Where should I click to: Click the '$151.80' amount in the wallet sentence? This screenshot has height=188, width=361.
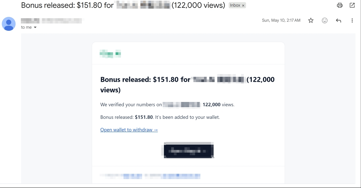point(144,117)
